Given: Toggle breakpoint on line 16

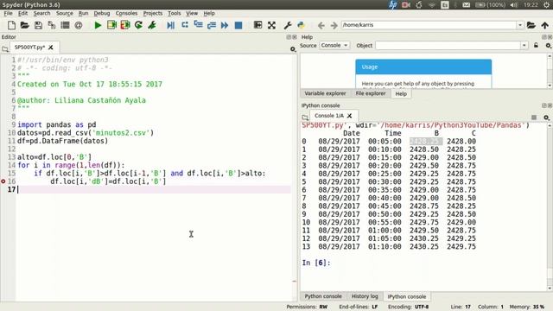Looking at the screenshot, I should 3,181.
